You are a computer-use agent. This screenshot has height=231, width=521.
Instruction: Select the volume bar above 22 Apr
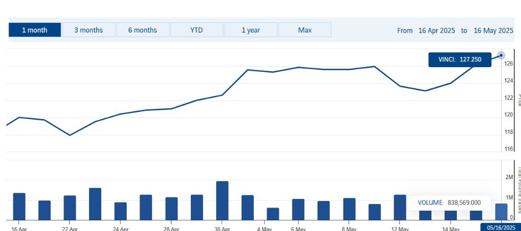[x=70, y=207]
